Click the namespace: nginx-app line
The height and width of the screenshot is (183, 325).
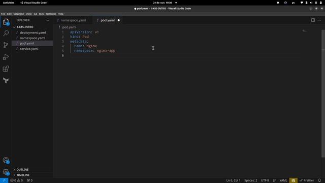pyautogui.click(x=95, y=51)
